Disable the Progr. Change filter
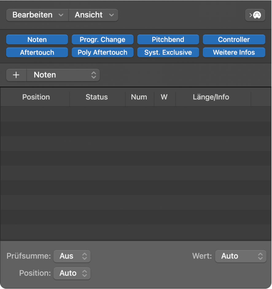Image resolution: width=272 pixels, height=289 pixels. click(x=102, y=40)
